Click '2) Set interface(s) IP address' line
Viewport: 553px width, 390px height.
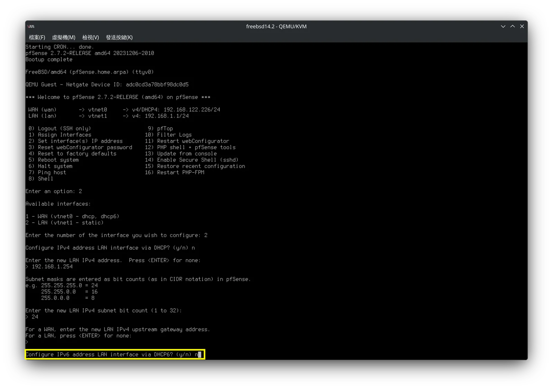click(76, 141)
